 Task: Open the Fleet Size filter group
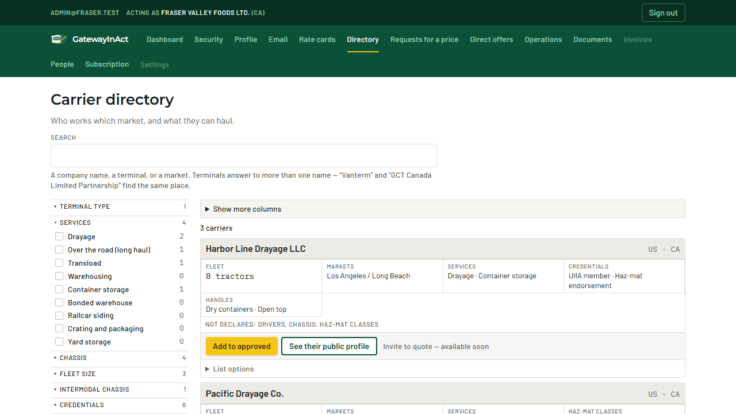coord(120,374)
